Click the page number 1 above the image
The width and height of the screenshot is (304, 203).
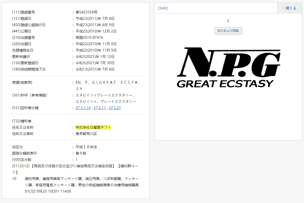(x=228, y=21)
